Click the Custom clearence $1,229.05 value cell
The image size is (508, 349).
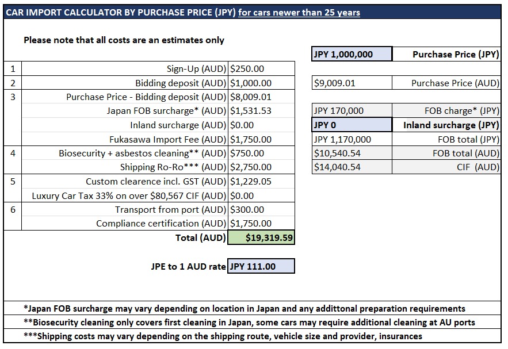click(x=261, y=181)
